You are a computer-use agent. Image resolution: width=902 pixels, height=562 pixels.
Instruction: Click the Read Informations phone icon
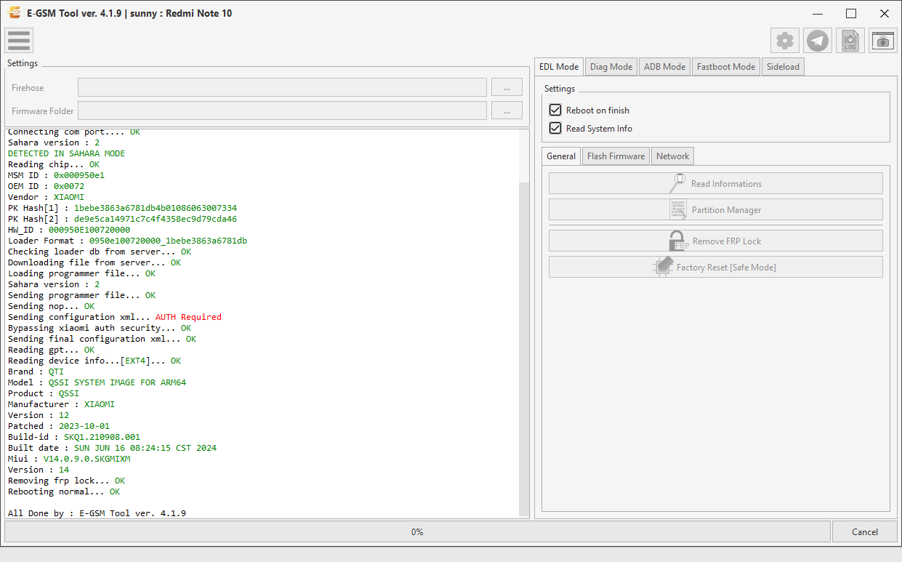[x=678, y=183]
